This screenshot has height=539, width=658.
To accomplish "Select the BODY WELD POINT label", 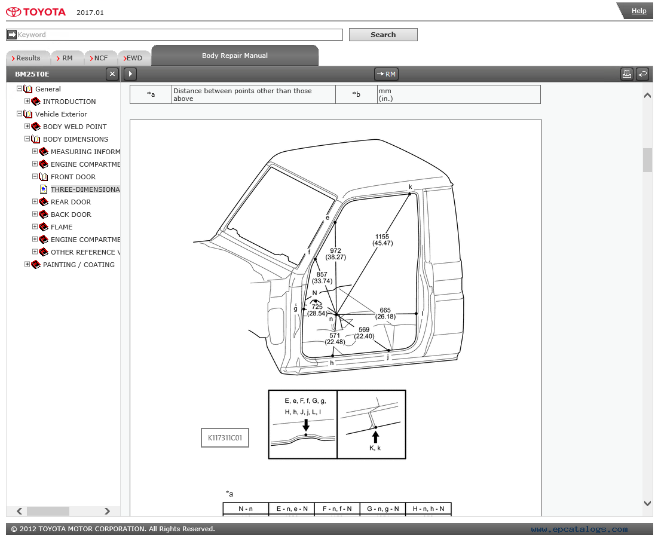I will (x=75, y=127).
